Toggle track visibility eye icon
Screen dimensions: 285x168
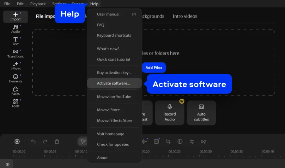pos(7,164)
